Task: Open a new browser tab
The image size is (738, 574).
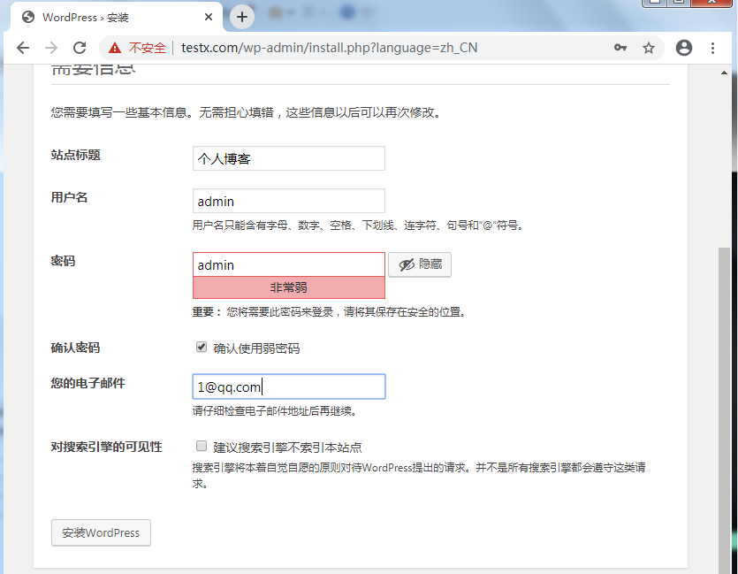Action: point(242,18)
